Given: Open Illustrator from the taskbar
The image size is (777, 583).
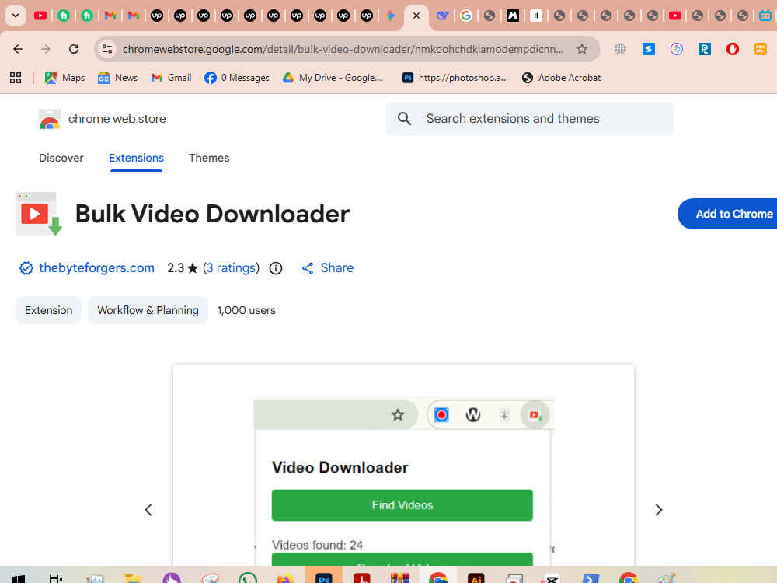Looking at the screenshot, I should click(x=476, y=578).
